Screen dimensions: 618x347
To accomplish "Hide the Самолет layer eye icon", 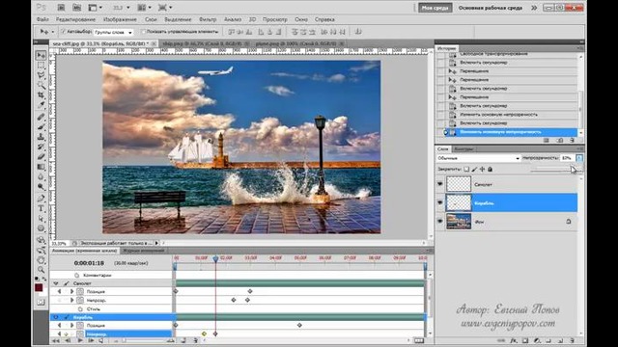I will coord(440,184).
